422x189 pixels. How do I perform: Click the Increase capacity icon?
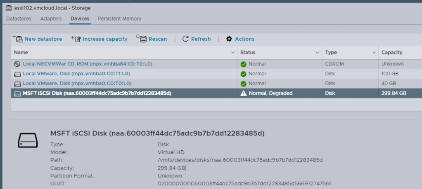pos(76,39)
